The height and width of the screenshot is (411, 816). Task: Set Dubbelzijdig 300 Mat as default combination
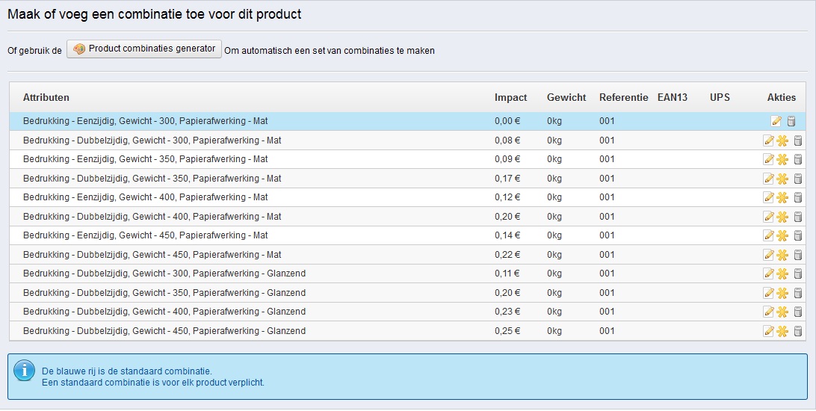(x=782, y=140)
